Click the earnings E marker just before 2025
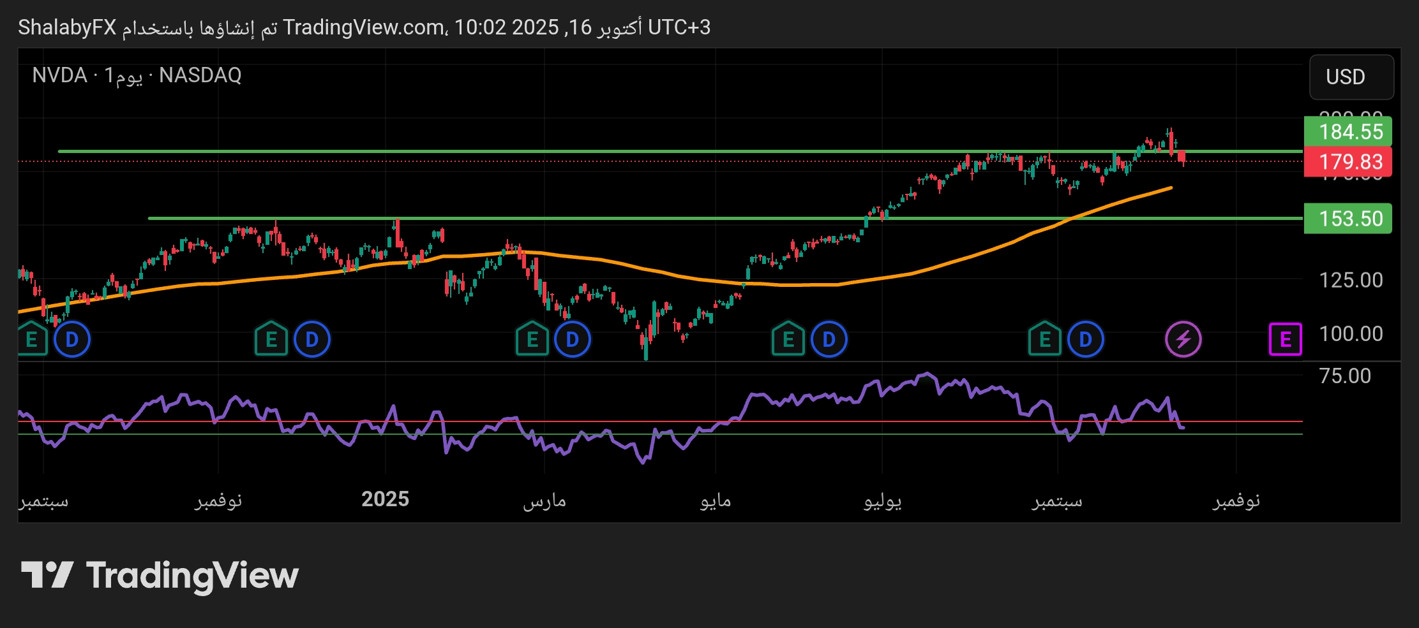Screen dimensions: 1419x628 [x=271, y=339]
